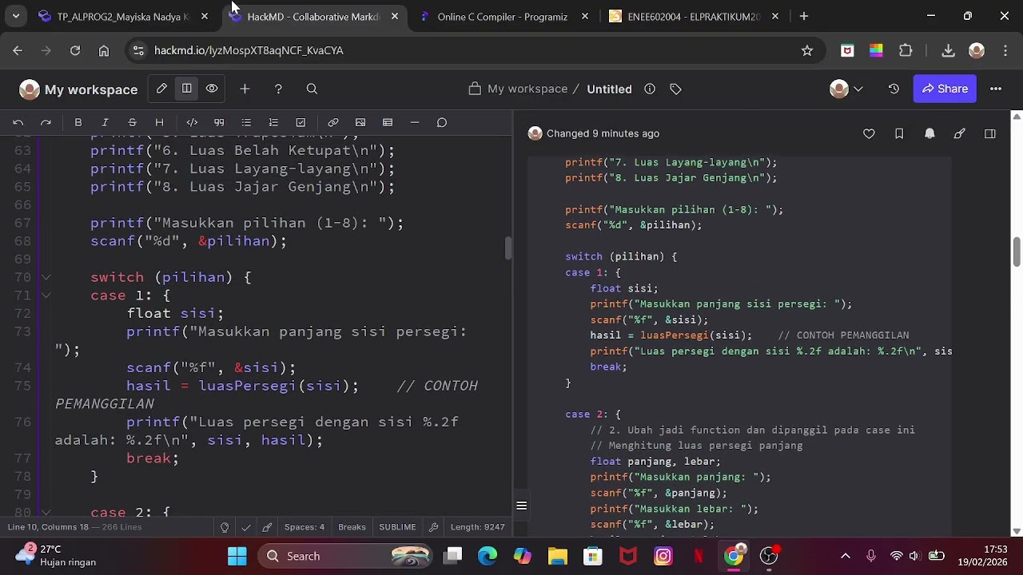Apply italic formatting from the toolbar
Screen dimensions: 1023x575
click(105, 122)
